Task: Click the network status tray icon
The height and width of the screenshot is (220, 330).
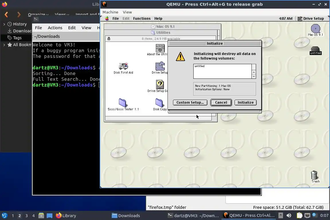Action: [307, 215]
